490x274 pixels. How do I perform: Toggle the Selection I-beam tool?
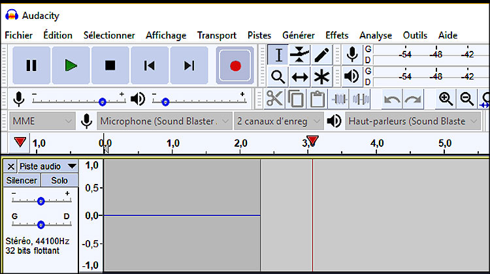(278, 55)
